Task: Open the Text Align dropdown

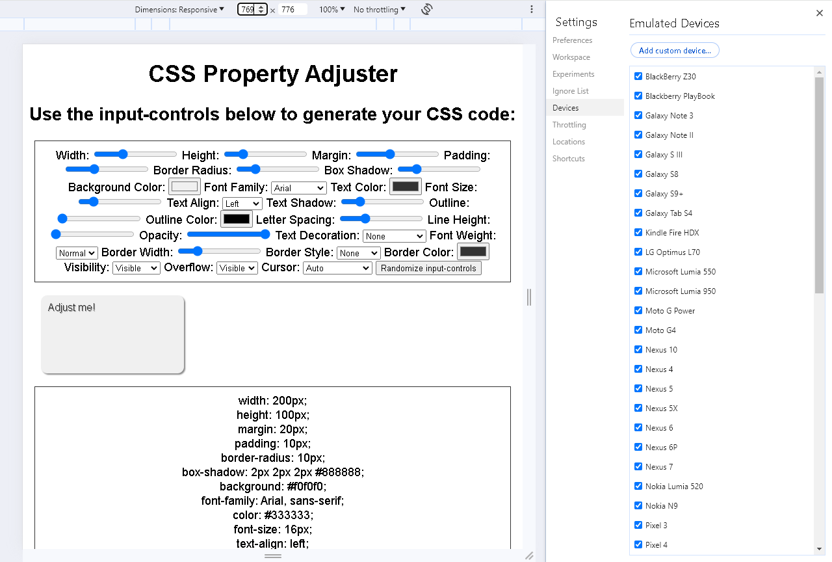Action: click(x=242, y=203)
